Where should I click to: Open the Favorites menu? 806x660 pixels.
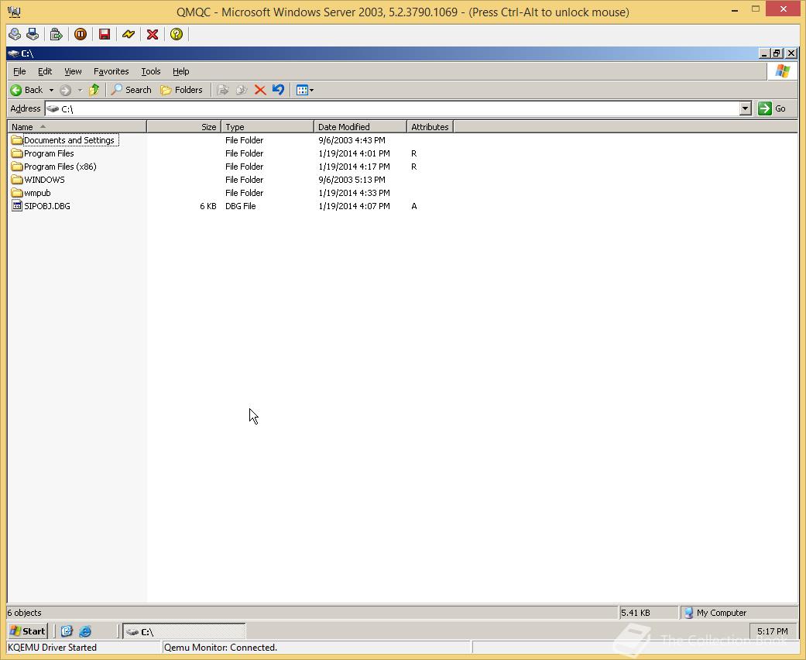click(x=111, y=71)
